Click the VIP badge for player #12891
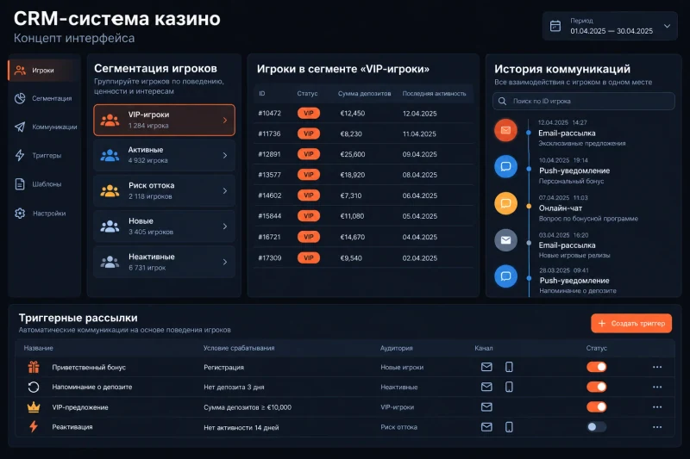690x459 pixels. pos(309,154)
